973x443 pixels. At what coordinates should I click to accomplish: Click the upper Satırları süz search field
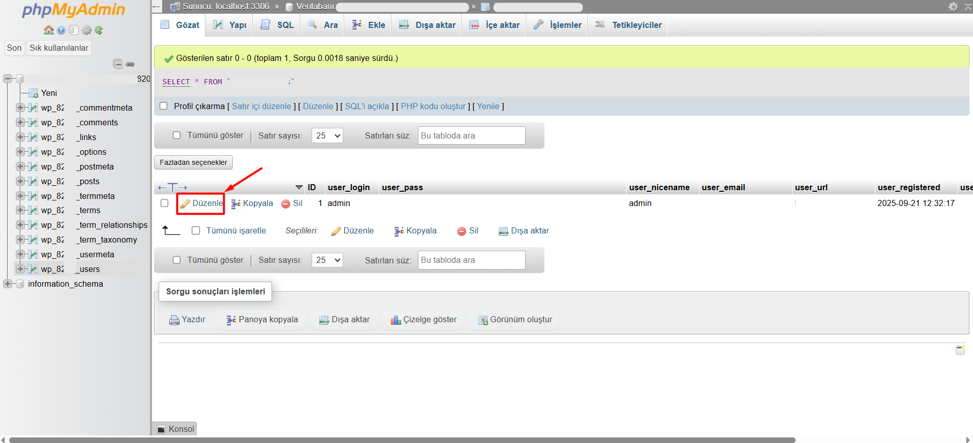coord(471,135)
